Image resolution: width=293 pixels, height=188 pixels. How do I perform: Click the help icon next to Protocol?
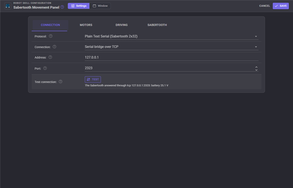pos(51,36)
